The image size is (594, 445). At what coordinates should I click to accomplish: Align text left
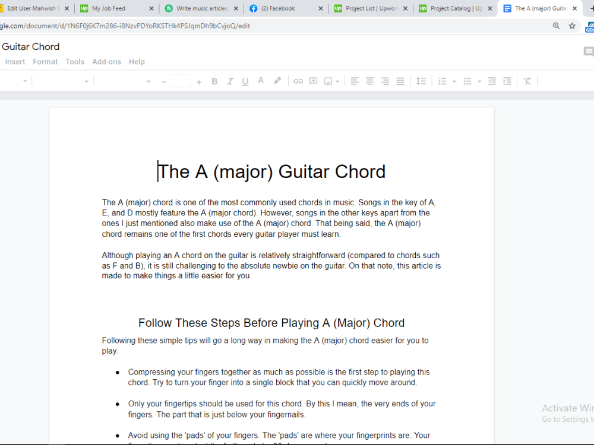coord(355,81)
